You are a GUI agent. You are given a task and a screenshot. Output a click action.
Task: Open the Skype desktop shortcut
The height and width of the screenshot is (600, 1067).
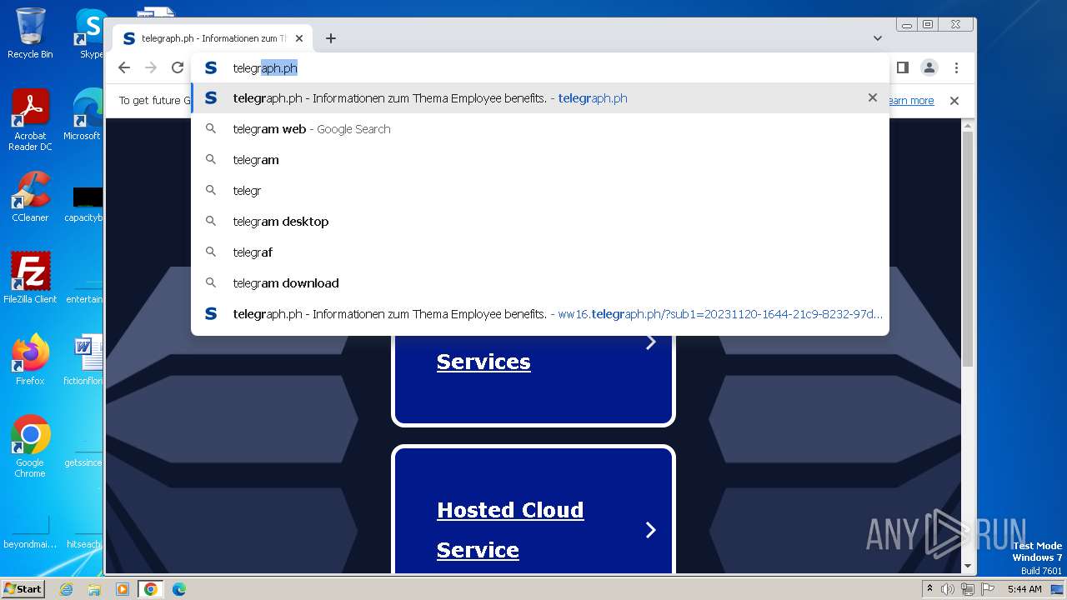point(90,33)
